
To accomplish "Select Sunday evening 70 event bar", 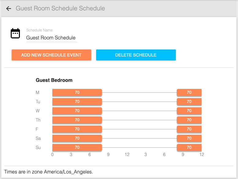I will tap(189, 147).
